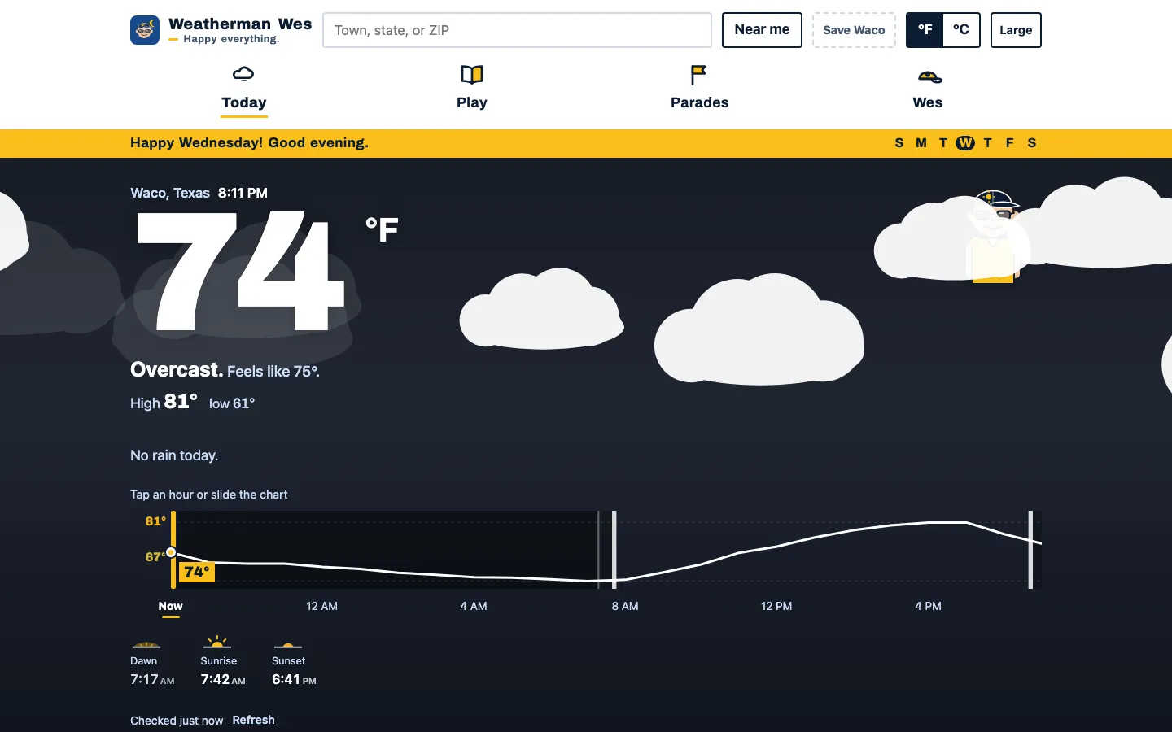Click the Refresh link
1172x732 pixels.
(253, 720)
